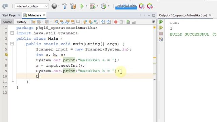Click the second profiler hexagon icon
This screenshot has height=122, width=217.
pyautogui.click(x=150, y=6)
